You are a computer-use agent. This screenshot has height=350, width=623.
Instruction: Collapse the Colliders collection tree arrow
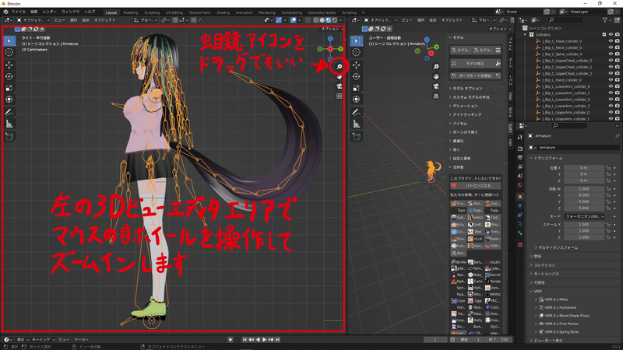click(525, 34)
